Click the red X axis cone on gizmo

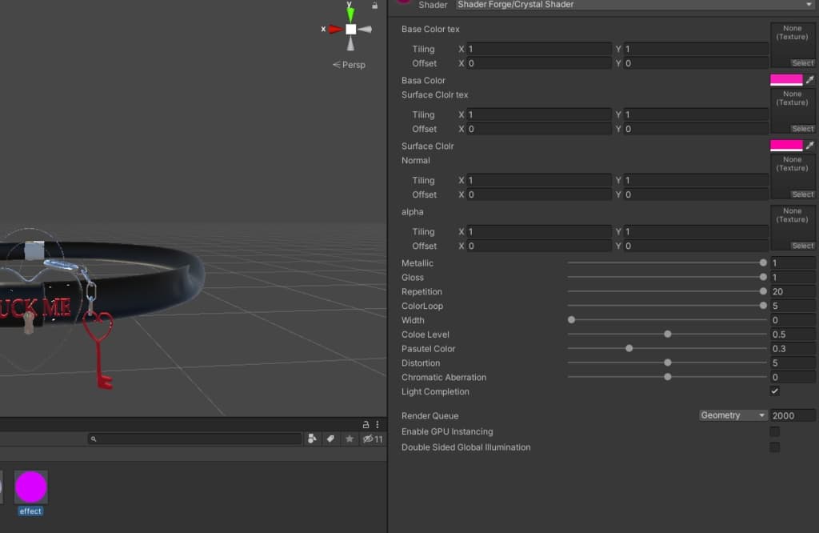tap(334, 29)
